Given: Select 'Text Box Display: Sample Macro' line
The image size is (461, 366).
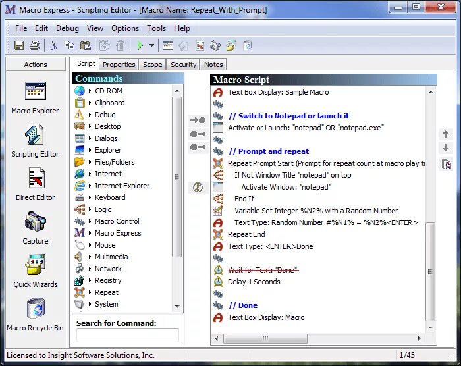Looking at the screenshot, I should click(x=278, y=92).
